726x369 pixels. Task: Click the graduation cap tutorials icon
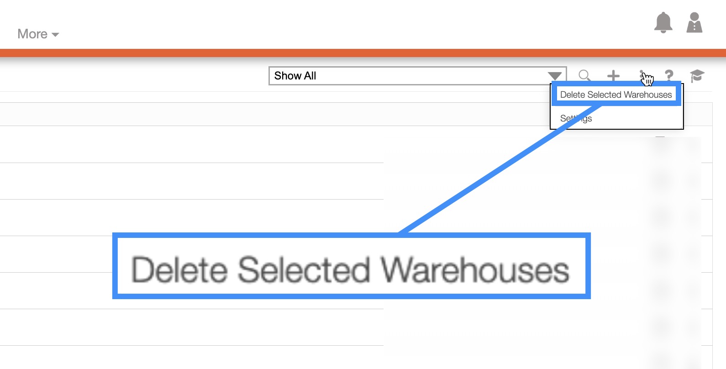click(697, 76)
